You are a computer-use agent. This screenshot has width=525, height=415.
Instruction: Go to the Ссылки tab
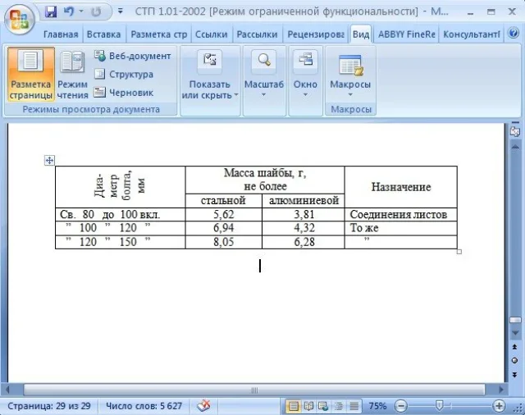pyautogui.click(x=212, y=34)
